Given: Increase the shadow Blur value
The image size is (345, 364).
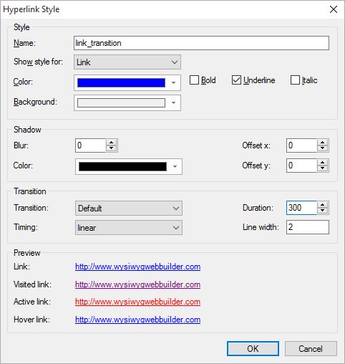Looking at the screenshot, I should tap(111, 143).
